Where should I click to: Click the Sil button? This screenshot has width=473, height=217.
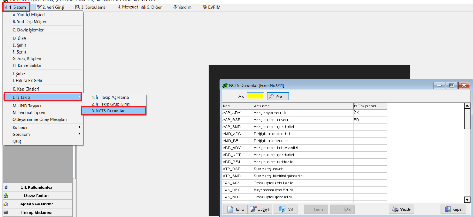(286, 209)
